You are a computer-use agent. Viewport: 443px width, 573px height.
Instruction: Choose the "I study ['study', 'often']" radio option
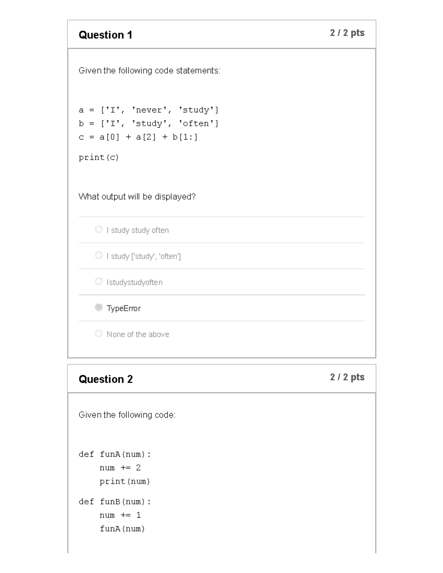coord(99,255)
